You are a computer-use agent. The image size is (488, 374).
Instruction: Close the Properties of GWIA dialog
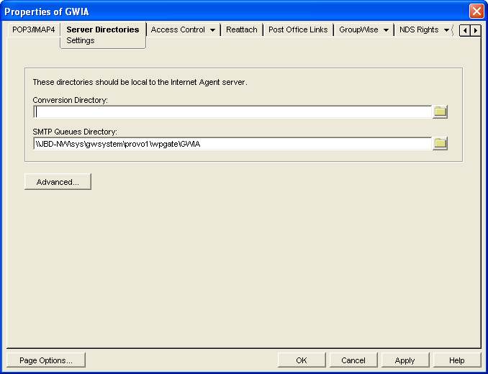[x=476, y=12]
